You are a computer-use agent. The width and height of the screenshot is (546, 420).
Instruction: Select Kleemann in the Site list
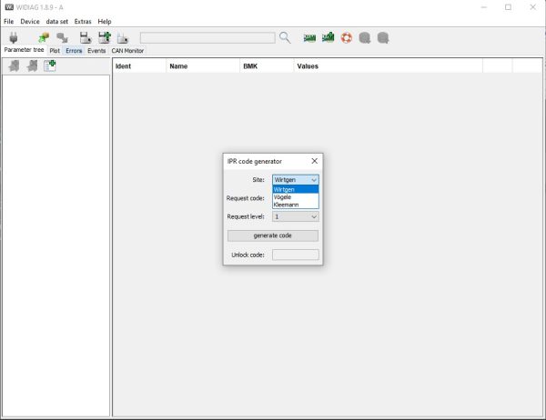295,205
